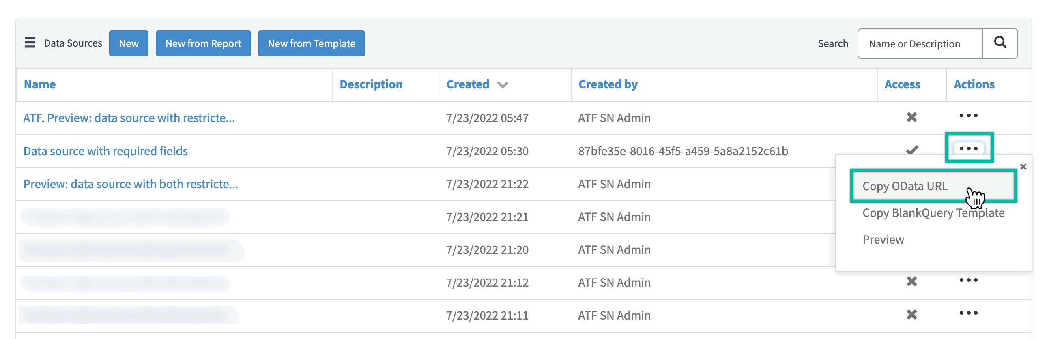Open actions ellipsis for 21:11 row
Screen dimensions: 1049x339
tap(968, 313)
